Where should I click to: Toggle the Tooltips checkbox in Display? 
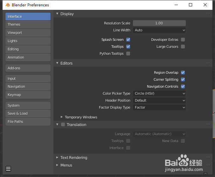[128, 47]
